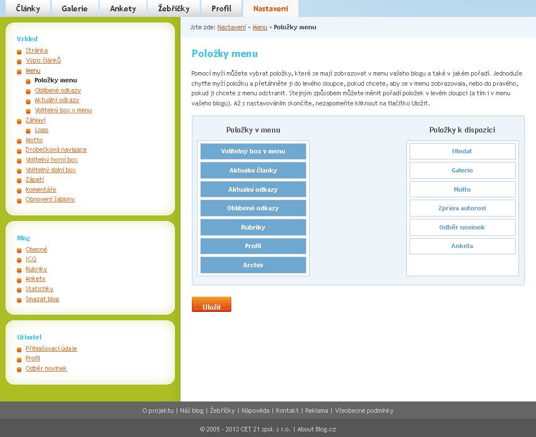Screen dimensions: 536x437
Task: Open the Články tab
Action: [28, 8]
